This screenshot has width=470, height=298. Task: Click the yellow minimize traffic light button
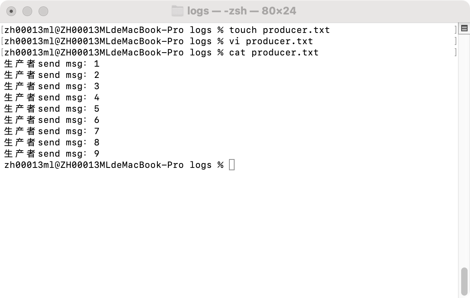pos(27,10)
